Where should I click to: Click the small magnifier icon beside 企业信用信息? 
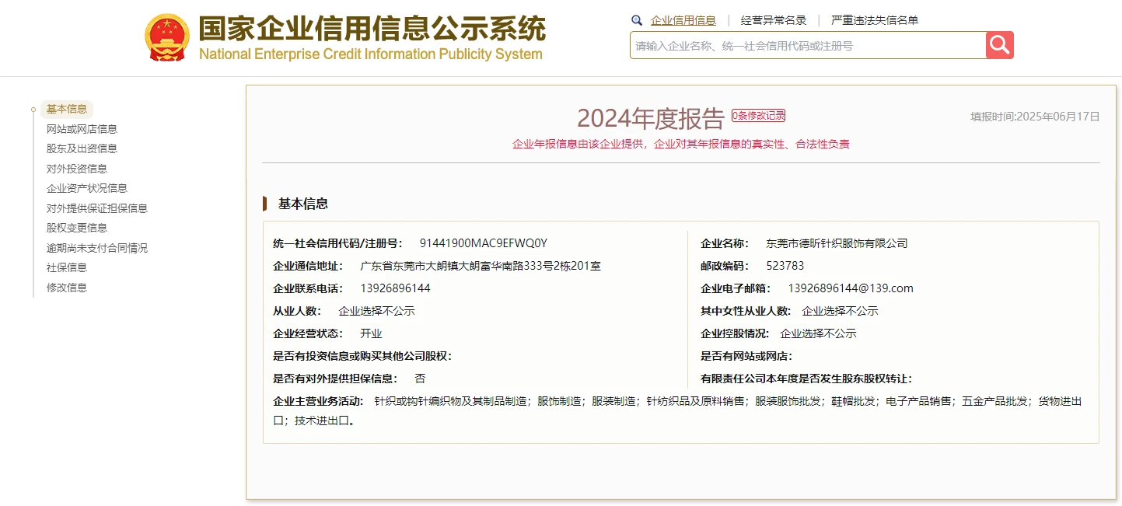(x=637, y=20)
